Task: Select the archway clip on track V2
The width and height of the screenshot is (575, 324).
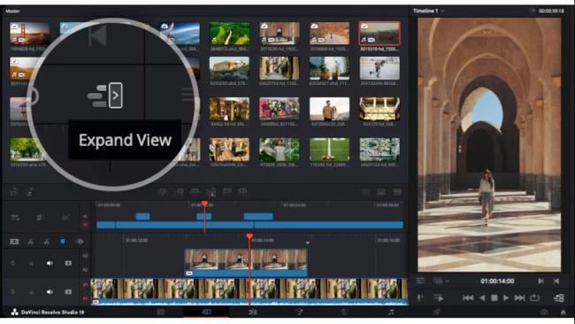Action: pos(245,263)
